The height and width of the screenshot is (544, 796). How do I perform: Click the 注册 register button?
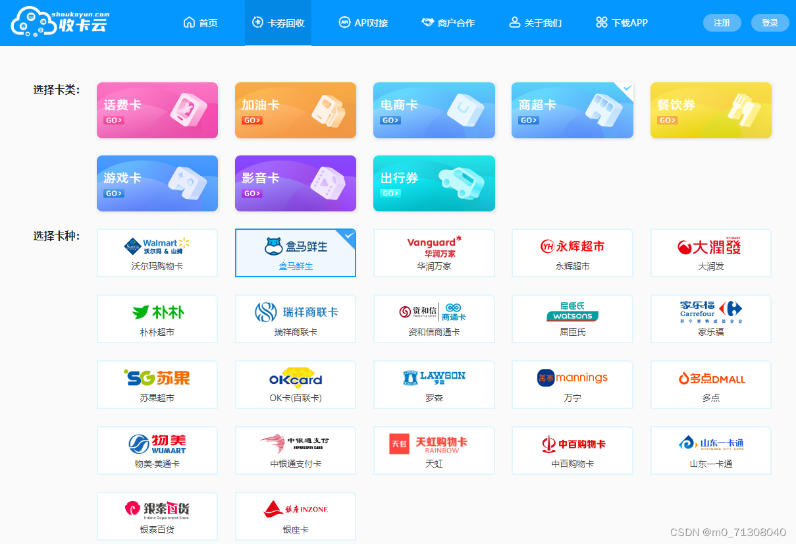[722, 22]
